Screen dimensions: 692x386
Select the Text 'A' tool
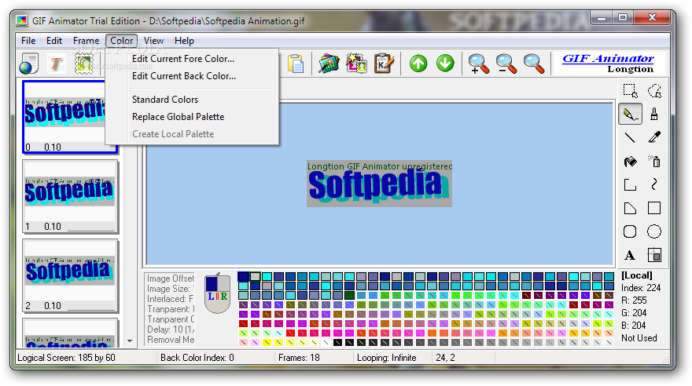click(630, 255)
